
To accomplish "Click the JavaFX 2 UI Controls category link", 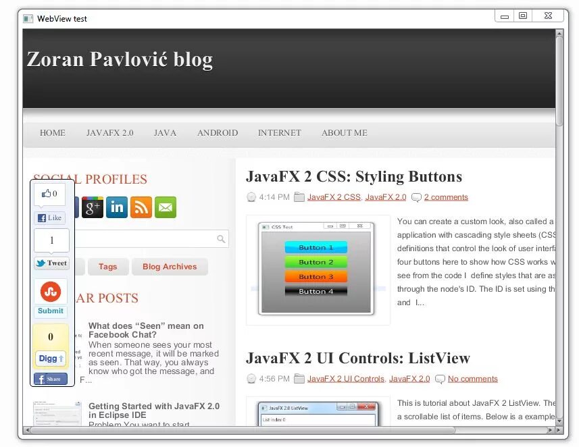I will click(346, 379).
